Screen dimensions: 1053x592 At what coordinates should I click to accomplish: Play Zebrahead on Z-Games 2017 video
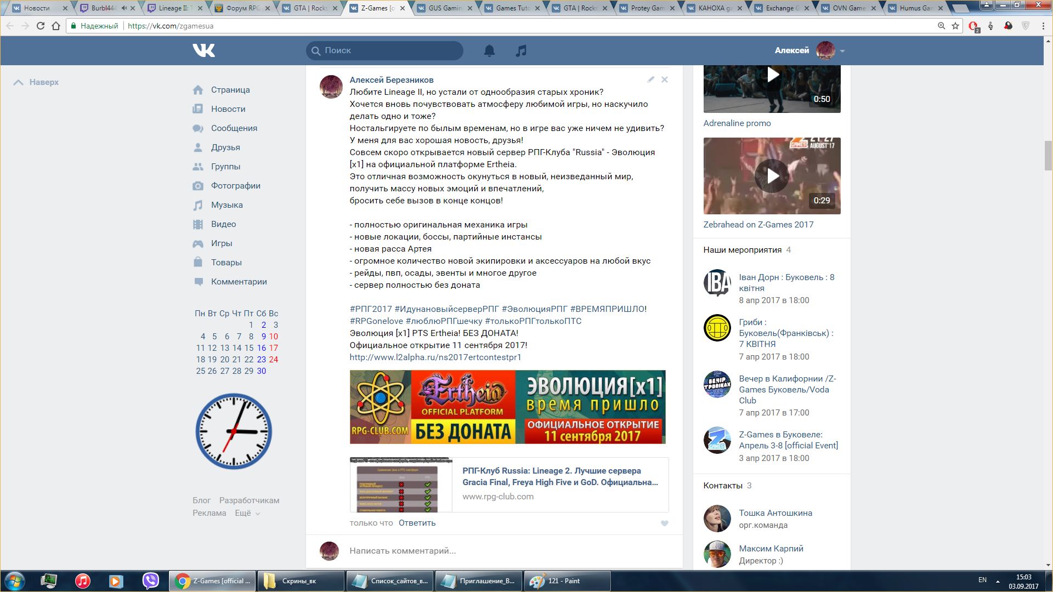[x=772, y=176]
